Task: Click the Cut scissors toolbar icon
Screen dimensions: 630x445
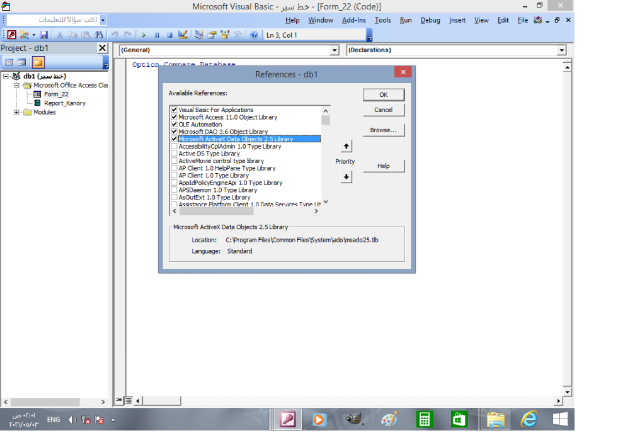Action: pyautogui.click(x=59, y=35)
